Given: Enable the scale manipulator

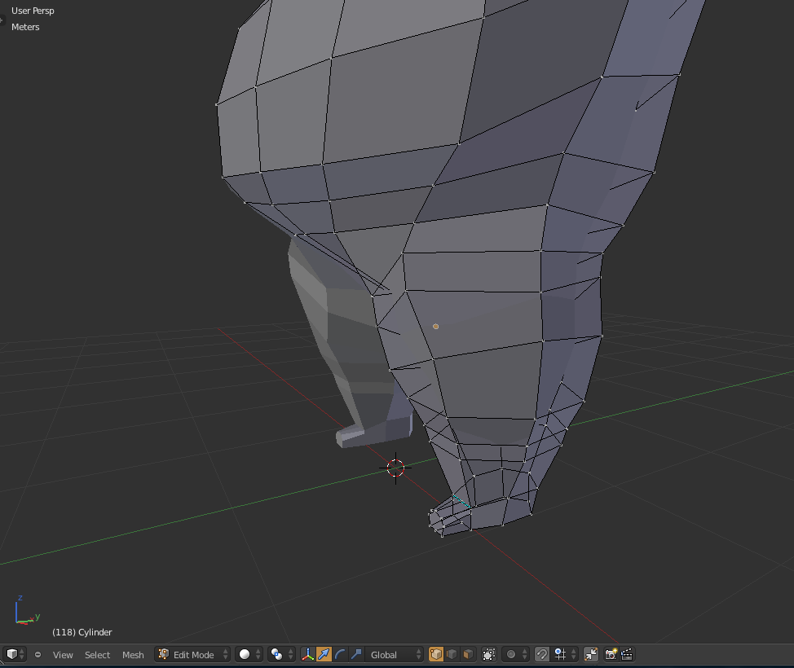Looking at the screenshot, I should [356, 654].
